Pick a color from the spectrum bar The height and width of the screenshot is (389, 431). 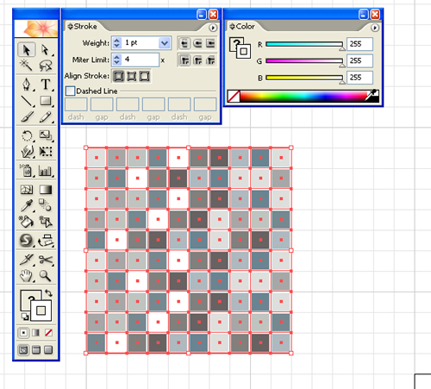304,97
